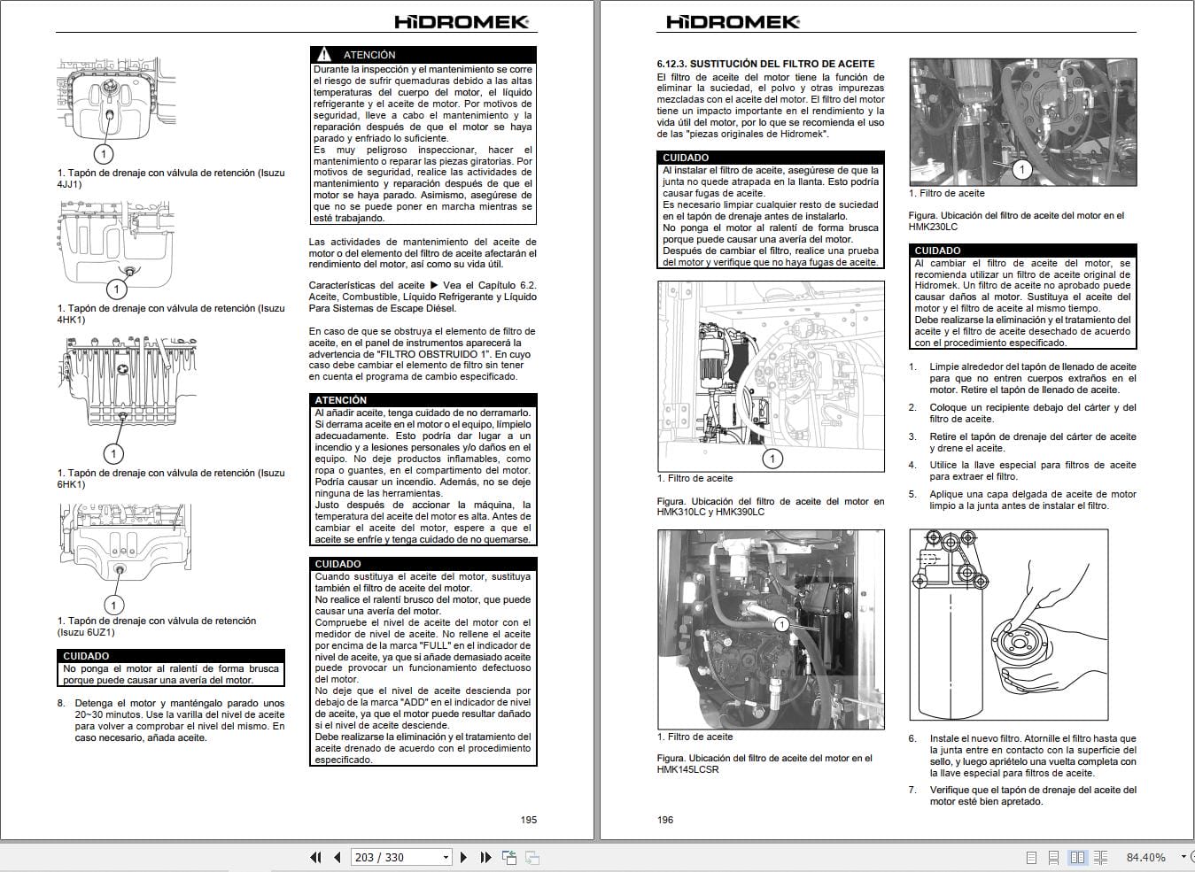The image size is (1195, 872).
Task: Click the CUIDADO header above 'Cuando sustituya el aceite'
Action: (423, 564)
